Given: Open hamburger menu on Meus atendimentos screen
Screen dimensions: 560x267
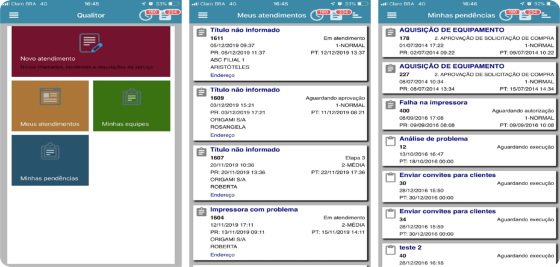Looking at the screenshot, I should coord(202,15).
